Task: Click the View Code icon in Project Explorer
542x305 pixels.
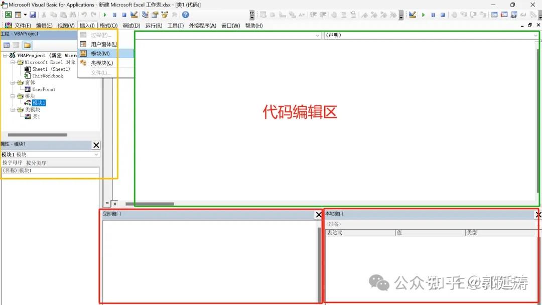Action: pos(6,45)
